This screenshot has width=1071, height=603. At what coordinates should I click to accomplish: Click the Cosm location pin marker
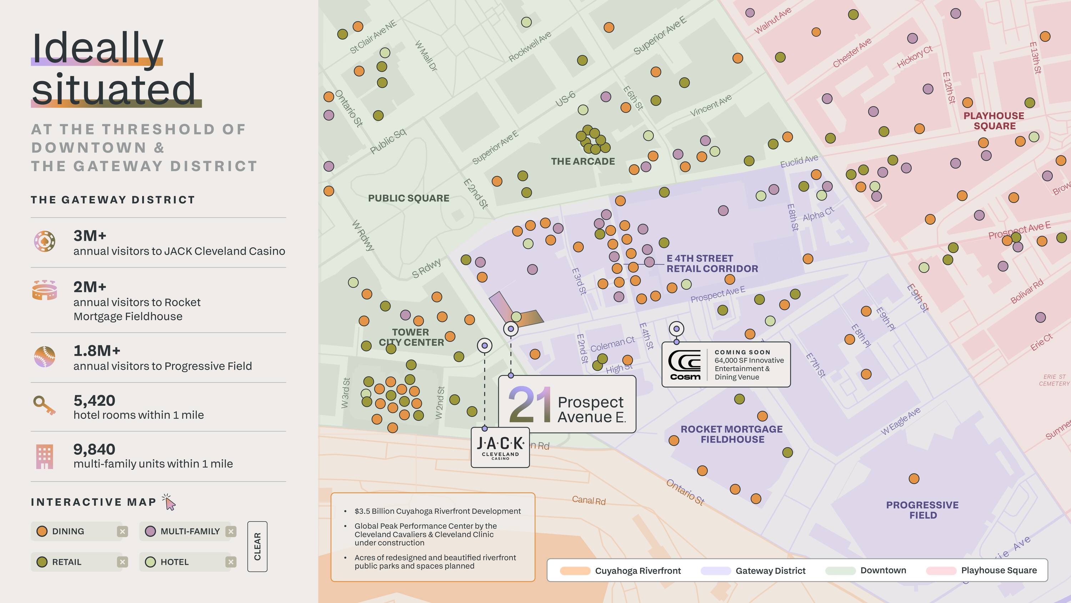point(677,329)
